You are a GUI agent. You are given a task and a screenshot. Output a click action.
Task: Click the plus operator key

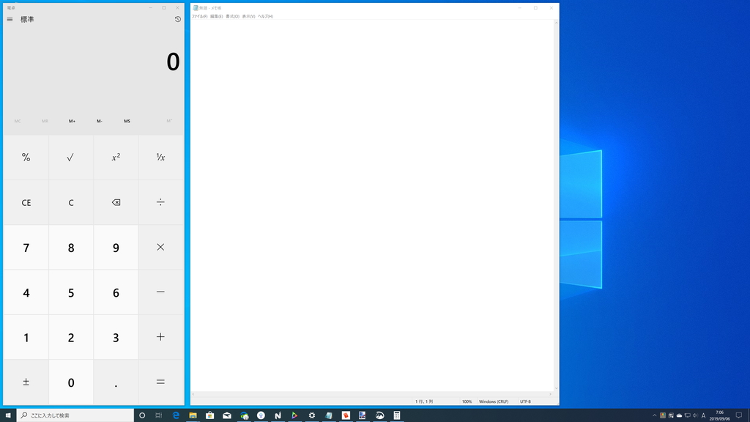pyautogui.click(x=160, y=337)
